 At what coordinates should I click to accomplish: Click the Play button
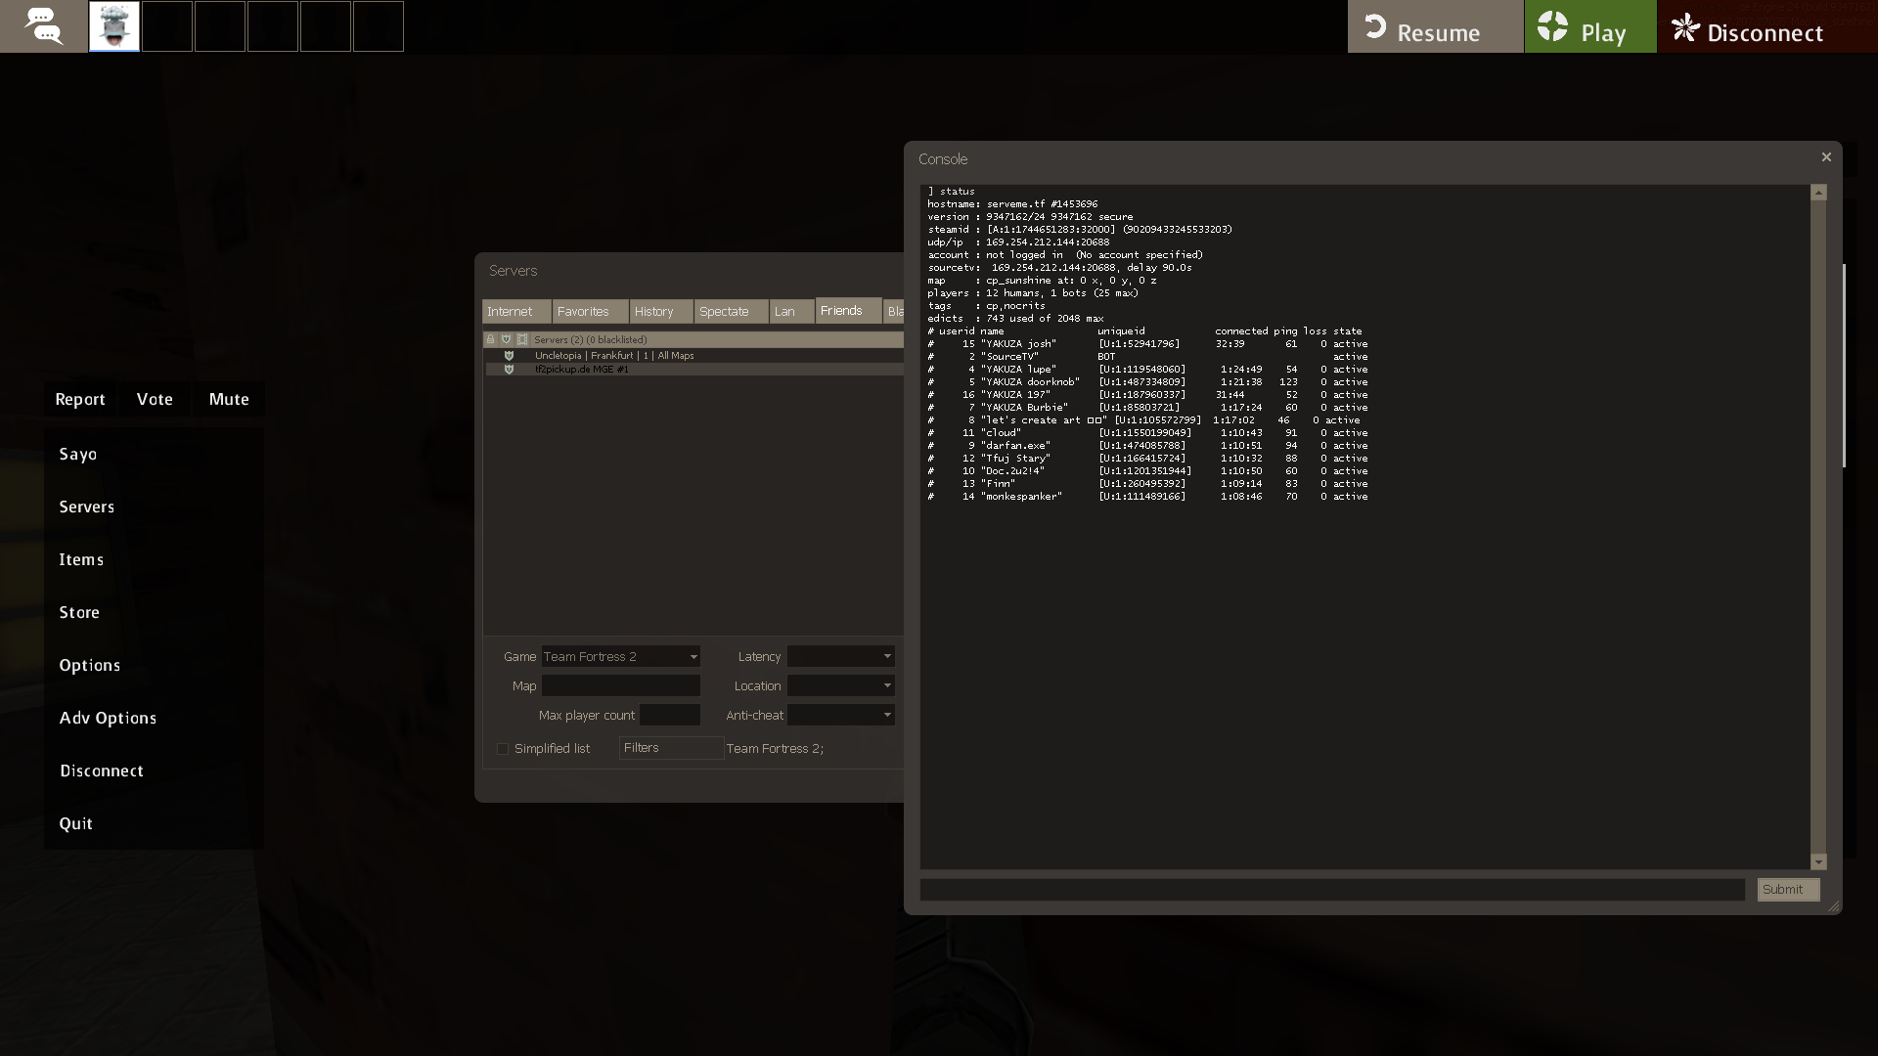coord(1589,27)
